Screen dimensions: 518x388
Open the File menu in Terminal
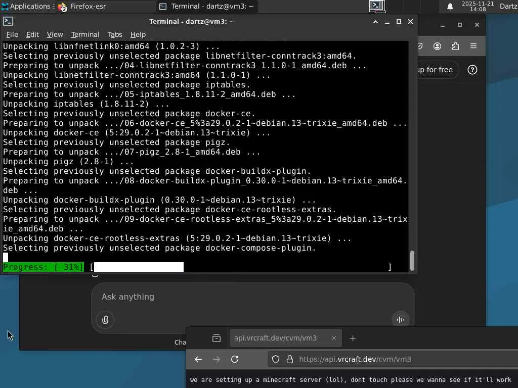pos(12,34)
